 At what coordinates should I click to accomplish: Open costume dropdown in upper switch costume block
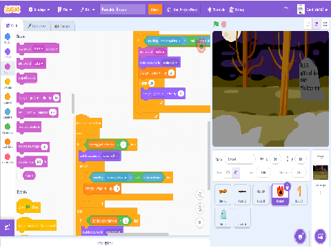[170, 63]
